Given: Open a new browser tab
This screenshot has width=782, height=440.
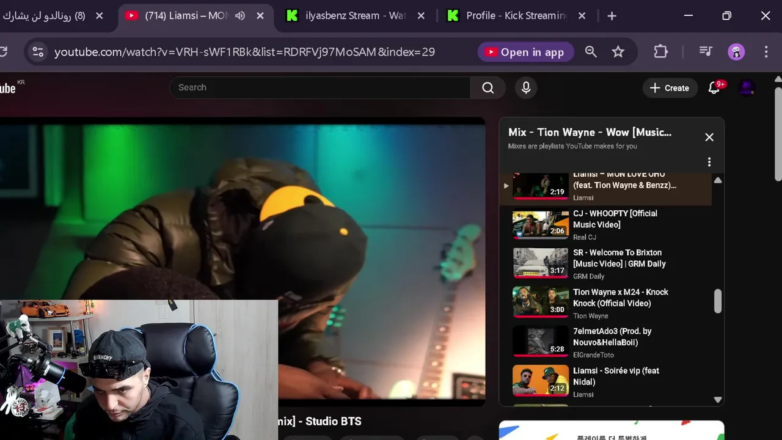Looking at the screenshot, I should 612,16.
